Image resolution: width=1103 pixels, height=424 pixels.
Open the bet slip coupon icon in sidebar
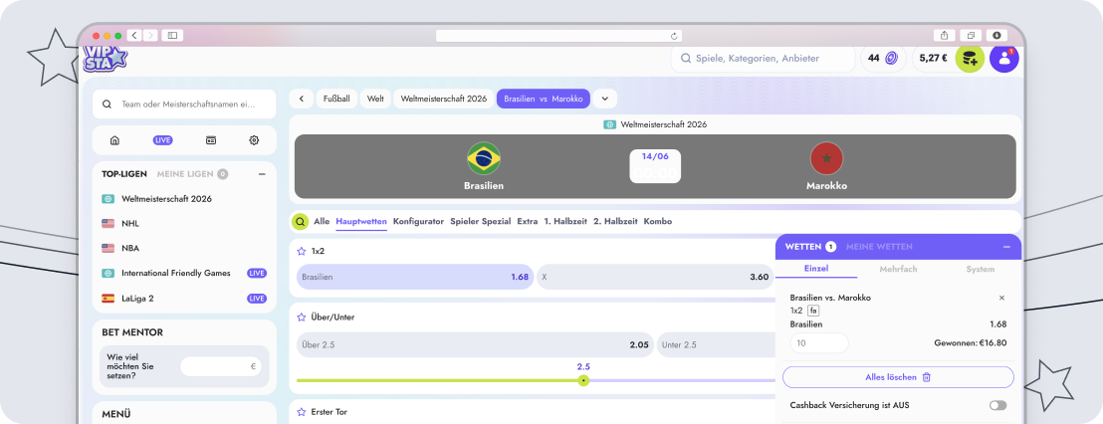coord(210,140)
